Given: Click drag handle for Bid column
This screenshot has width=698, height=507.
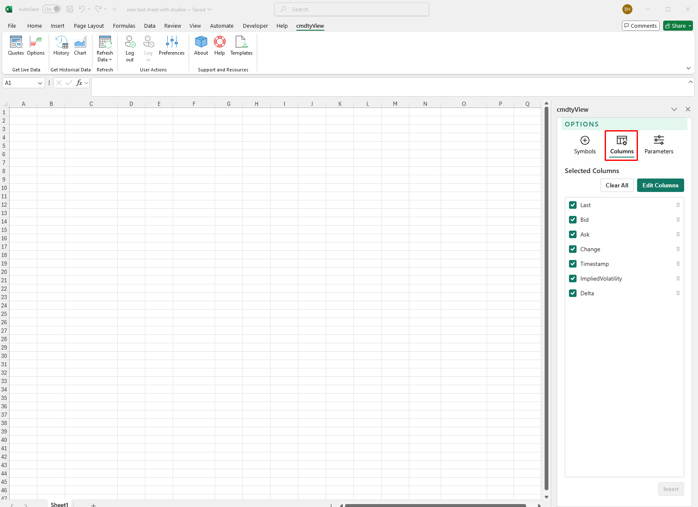Looking at the screenshot, I should [x=678, y=220].
